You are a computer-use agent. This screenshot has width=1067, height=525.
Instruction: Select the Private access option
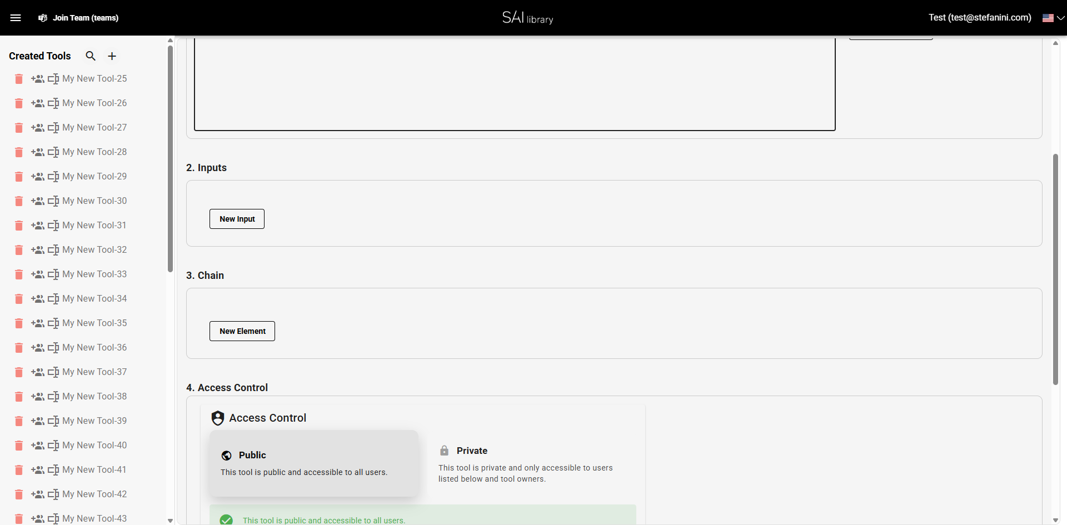tap(533, 464)
